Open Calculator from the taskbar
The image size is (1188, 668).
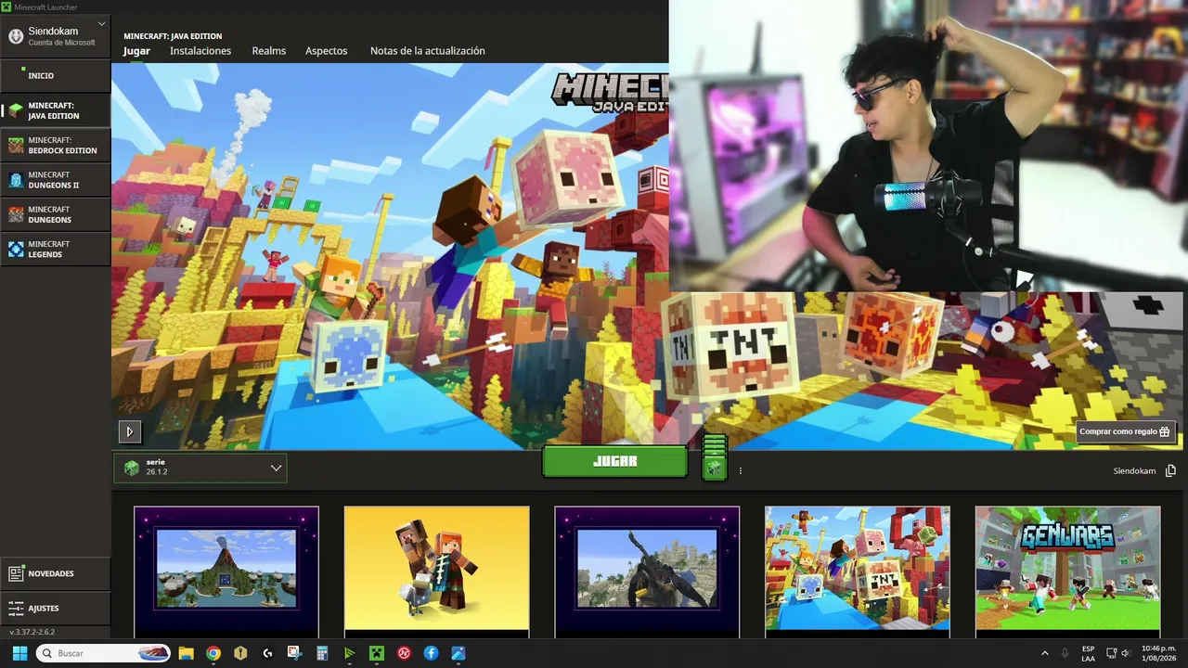(x=322, y=653)
